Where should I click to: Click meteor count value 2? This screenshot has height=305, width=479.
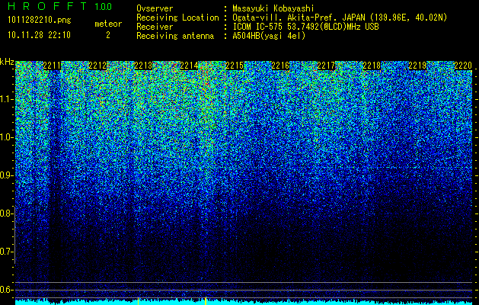(x=108, y=35)
